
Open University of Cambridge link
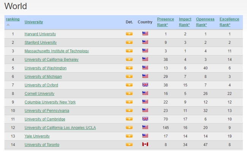coord(45,119)
